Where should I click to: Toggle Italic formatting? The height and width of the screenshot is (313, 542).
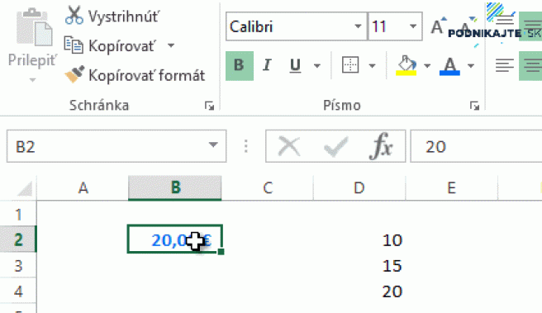pyautogui.click(x=267, y=65)
